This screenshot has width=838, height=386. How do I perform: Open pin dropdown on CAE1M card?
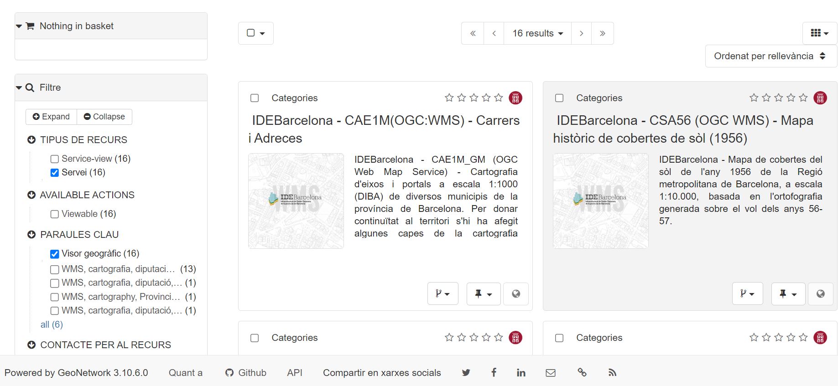(x=484, y=294)
